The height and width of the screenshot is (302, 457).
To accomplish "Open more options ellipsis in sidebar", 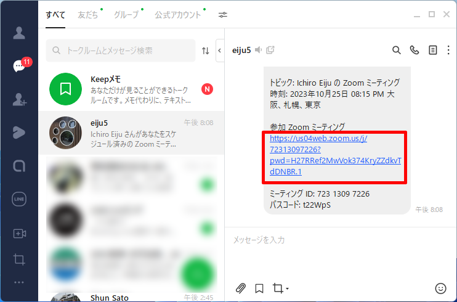I will coord(19,282).
